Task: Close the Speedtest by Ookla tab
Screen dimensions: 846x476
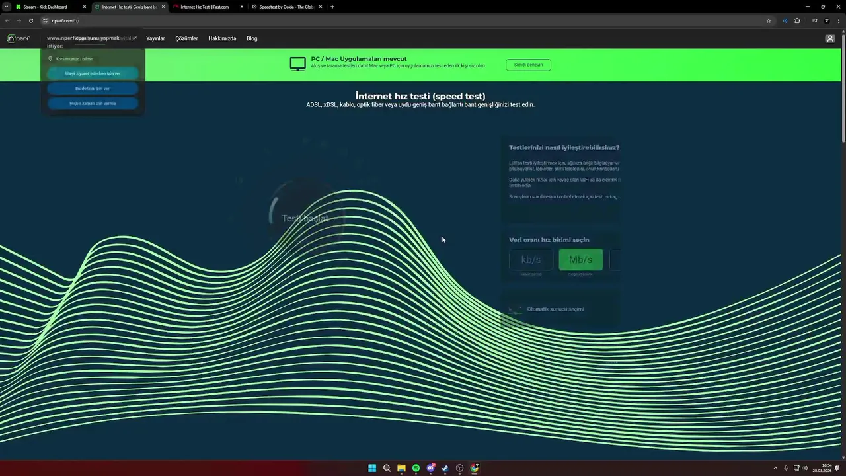Action: (321, 7)
